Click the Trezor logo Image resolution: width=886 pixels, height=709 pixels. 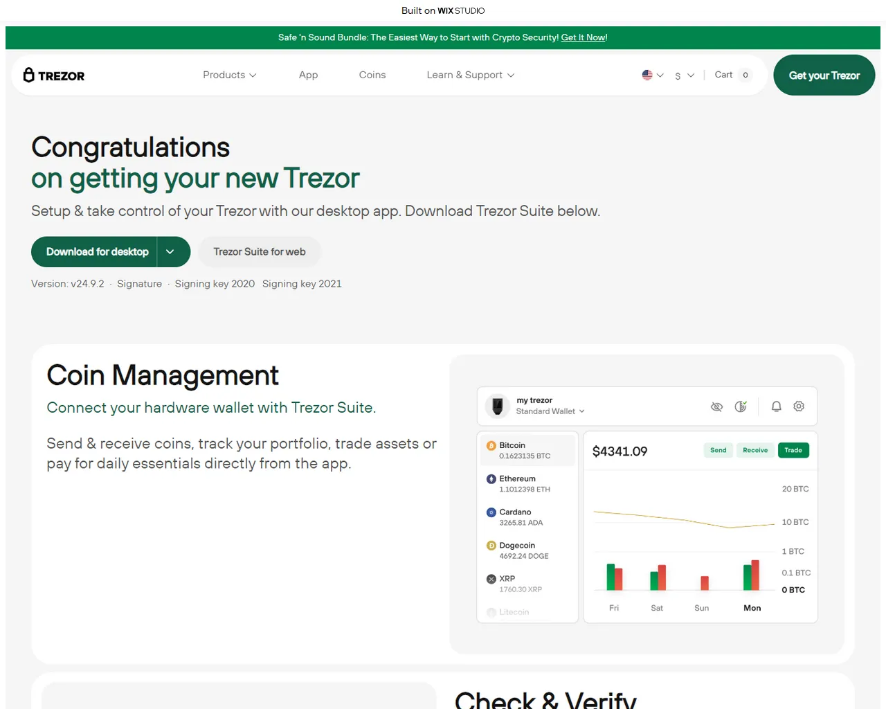(x=54, y=75)
